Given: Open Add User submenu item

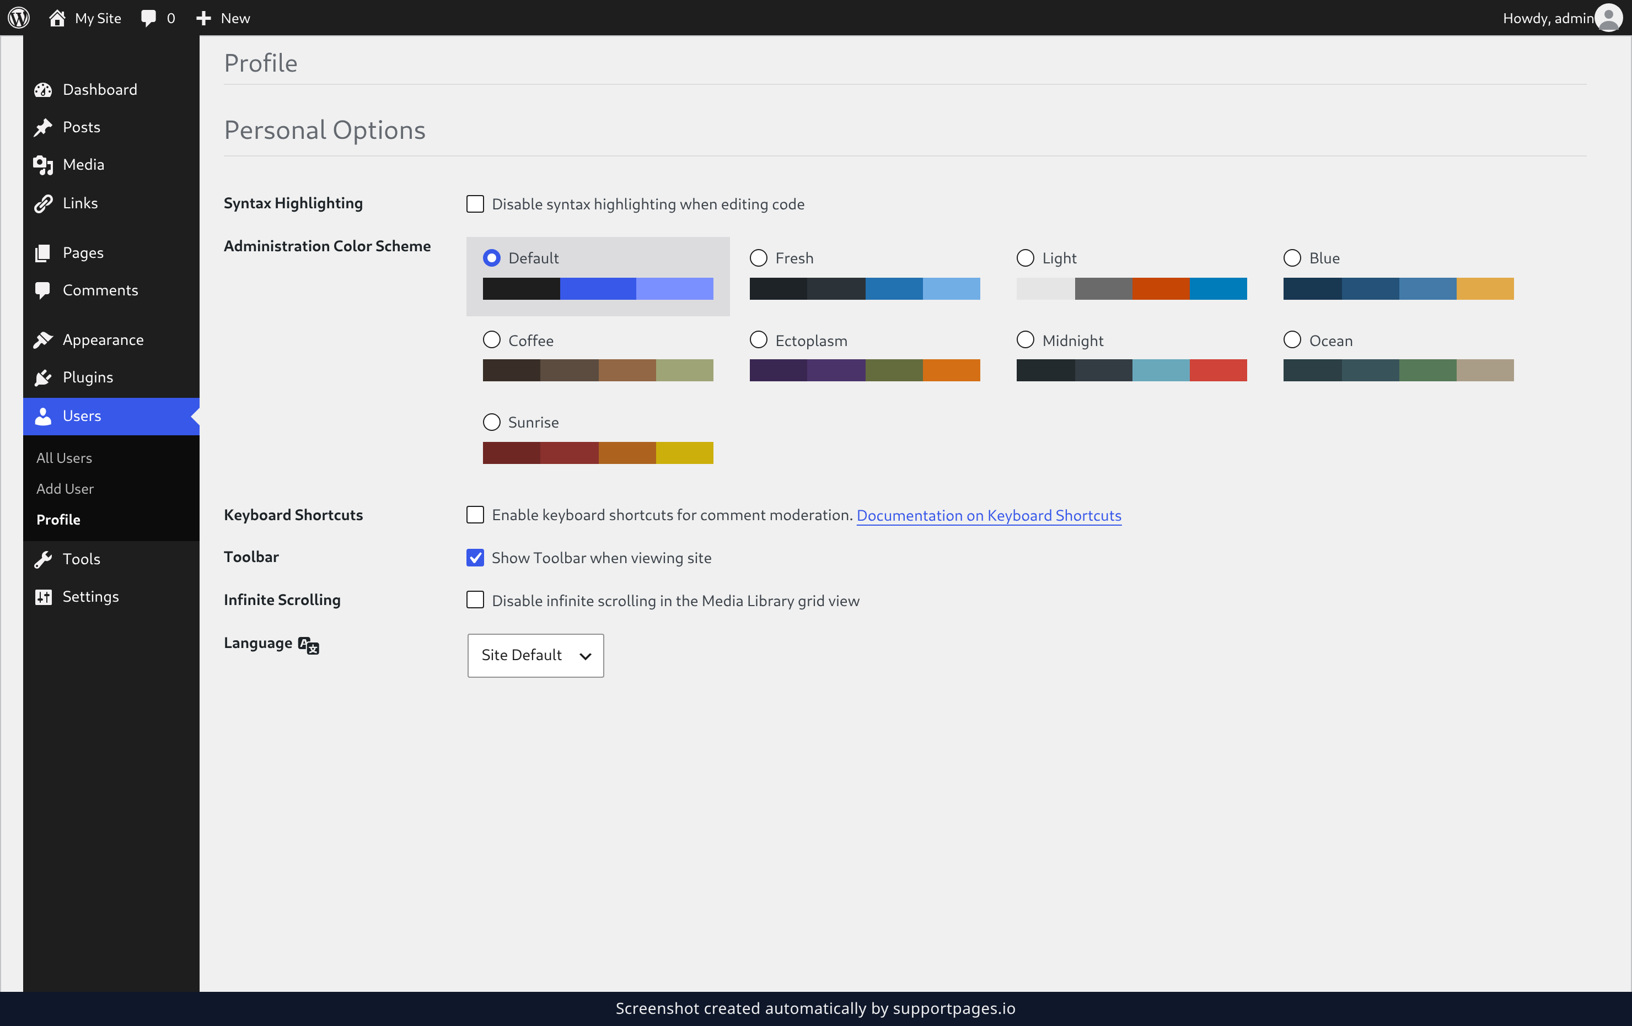Looking at the screenshot, I should tap(65, 489).
